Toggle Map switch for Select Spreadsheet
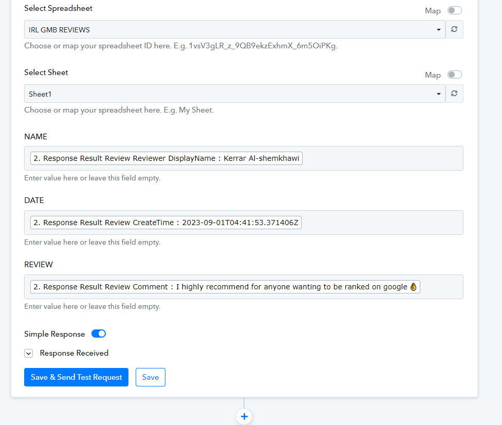The height and width of the screenshot is (425, 502). click(454, 11)
